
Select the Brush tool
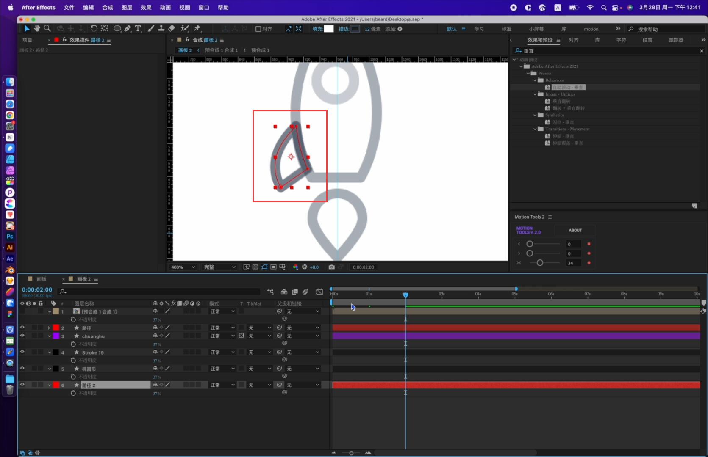pos(151,28)
